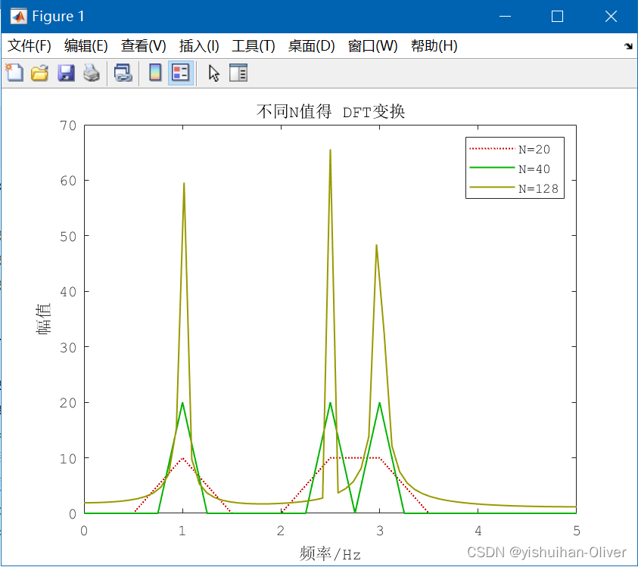Open the 插入(I) menu
This screenshot has height=567, width=638.
click(198, 46)
